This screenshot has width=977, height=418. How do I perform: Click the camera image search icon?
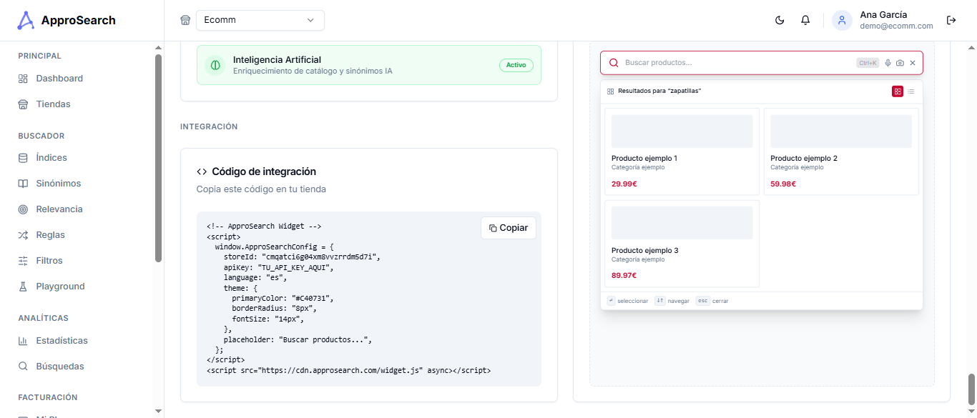pos(900,63)
